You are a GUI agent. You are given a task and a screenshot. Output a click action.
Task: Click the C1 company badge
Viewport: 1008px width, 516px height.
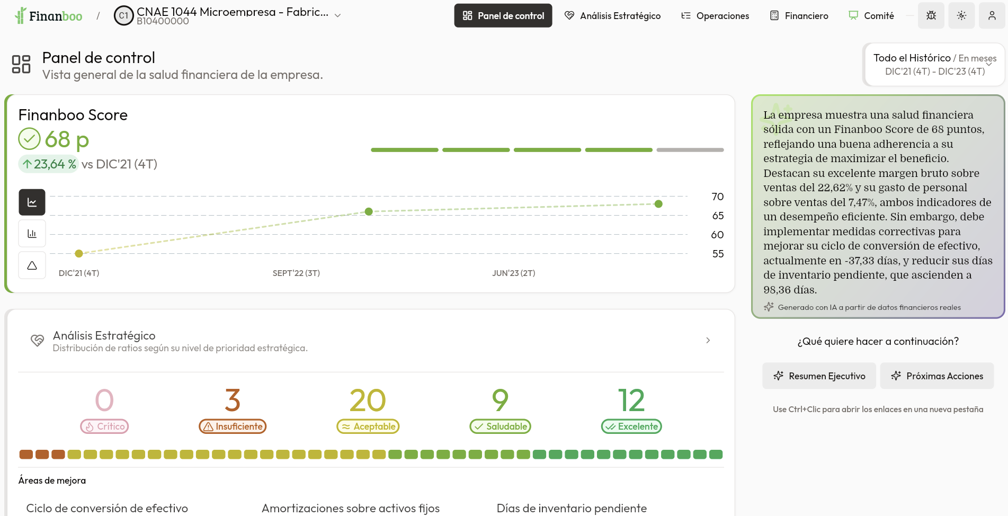(x=123, y=16)
